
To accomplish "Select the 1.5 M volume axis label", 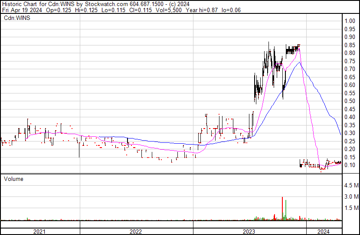I will click(351, 208).
